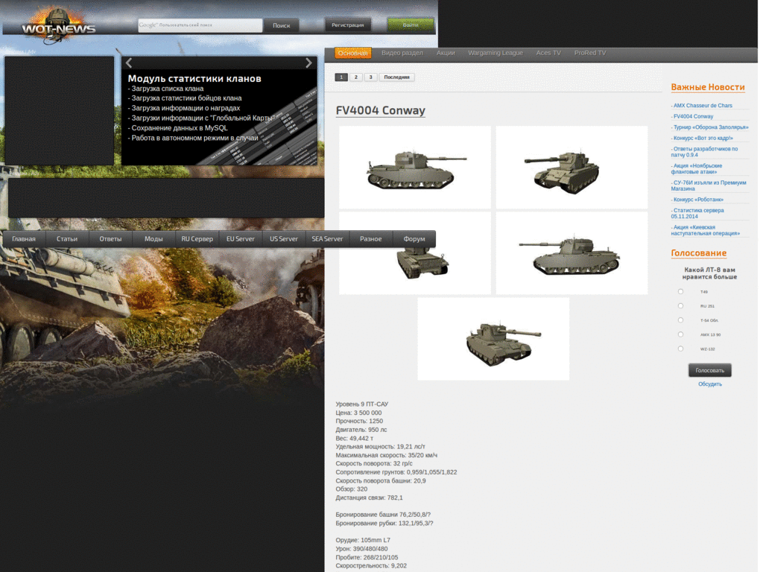Viewport: 763px width, 572px height.
Task: View first Conway tank side-view image
Action: [414, 168]
